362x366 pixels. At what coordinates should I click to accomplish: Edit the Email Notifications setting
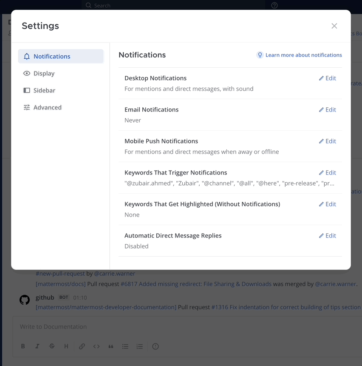(x=327, y=109)
